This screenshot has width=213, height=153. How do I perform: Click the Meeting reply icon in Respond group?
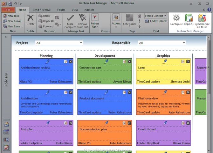click(x=57, y=18)
